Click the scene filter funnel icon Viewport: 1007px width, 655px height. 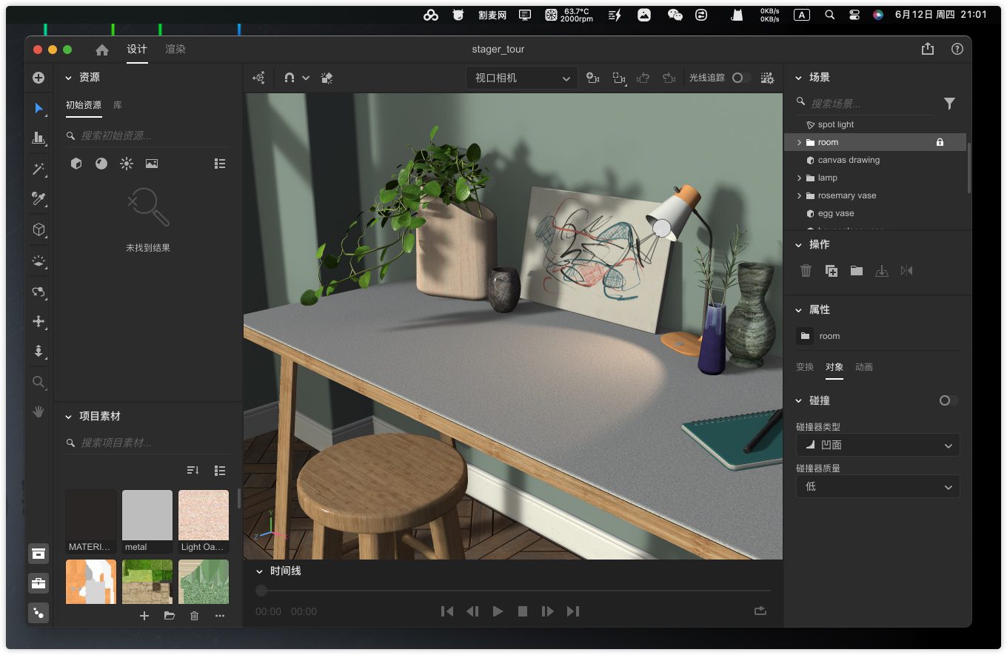click(x=949, y=104)
